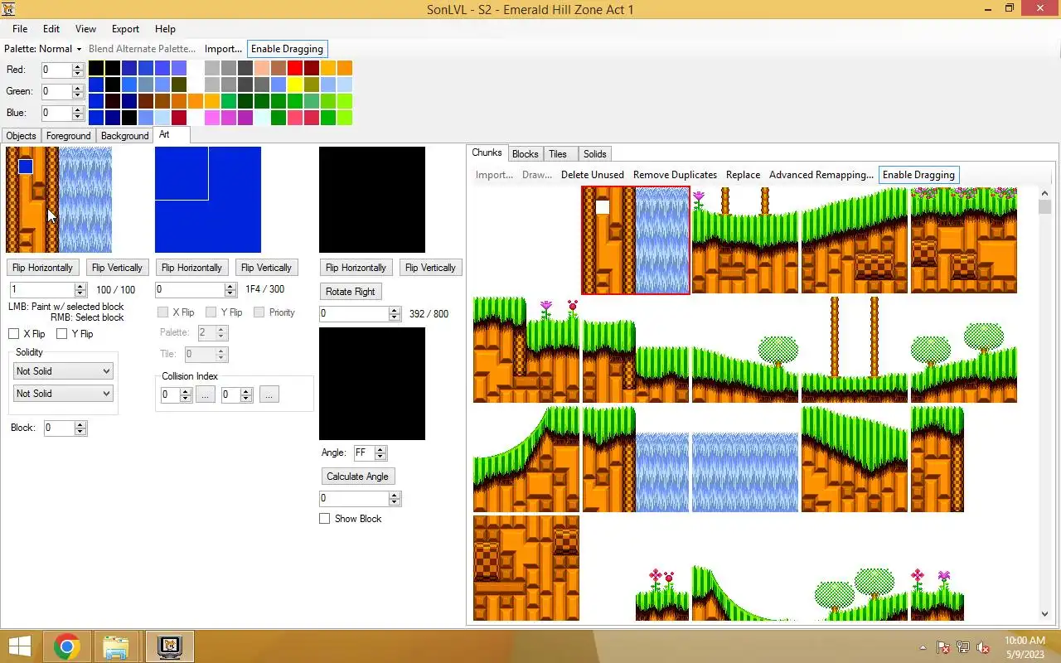Open the Windows Start button

(20, 646)
